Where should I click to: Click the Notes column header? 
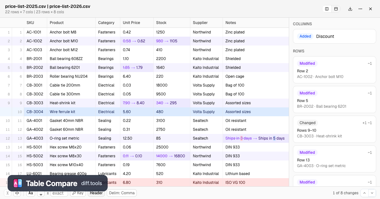[x=256, y=23]
